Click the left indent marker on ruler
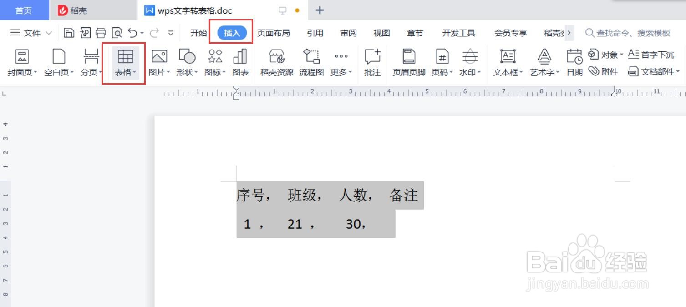 tap(236, 96)
